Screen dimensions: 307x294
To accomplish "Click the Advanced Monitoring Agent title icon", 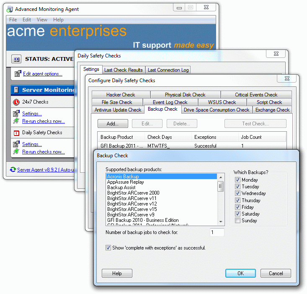I will tap(10, 9).
